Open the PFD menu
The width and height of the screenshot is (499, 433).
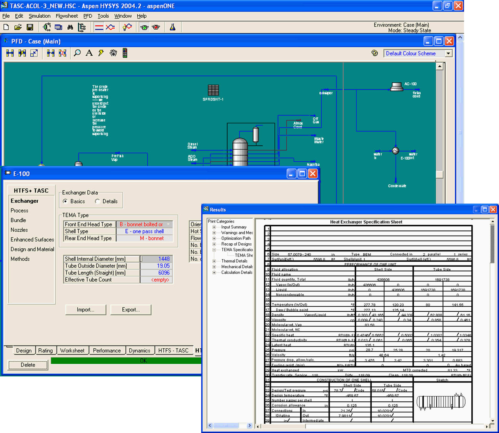[x=88, y=16]
